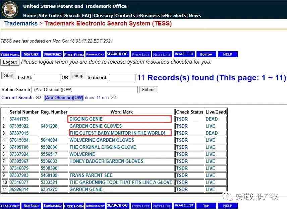
Task: Click the Trademarks breadcrumb link
Action: point(21,23)
